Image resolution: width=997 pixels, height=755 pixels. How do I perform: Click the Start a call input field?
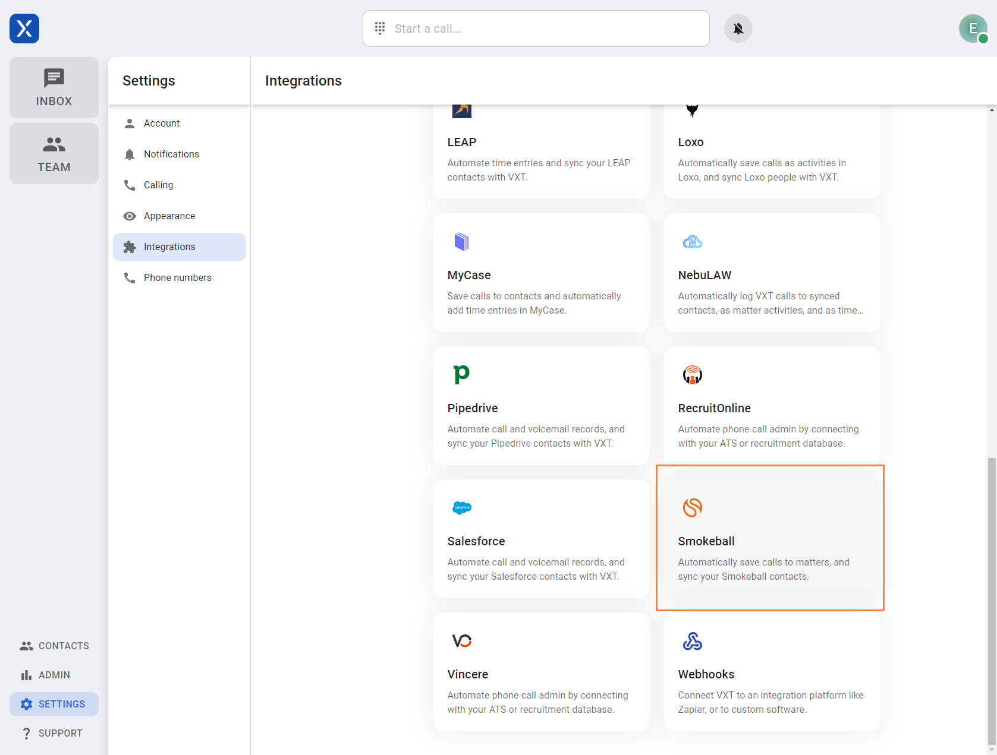tap(536, 29)
